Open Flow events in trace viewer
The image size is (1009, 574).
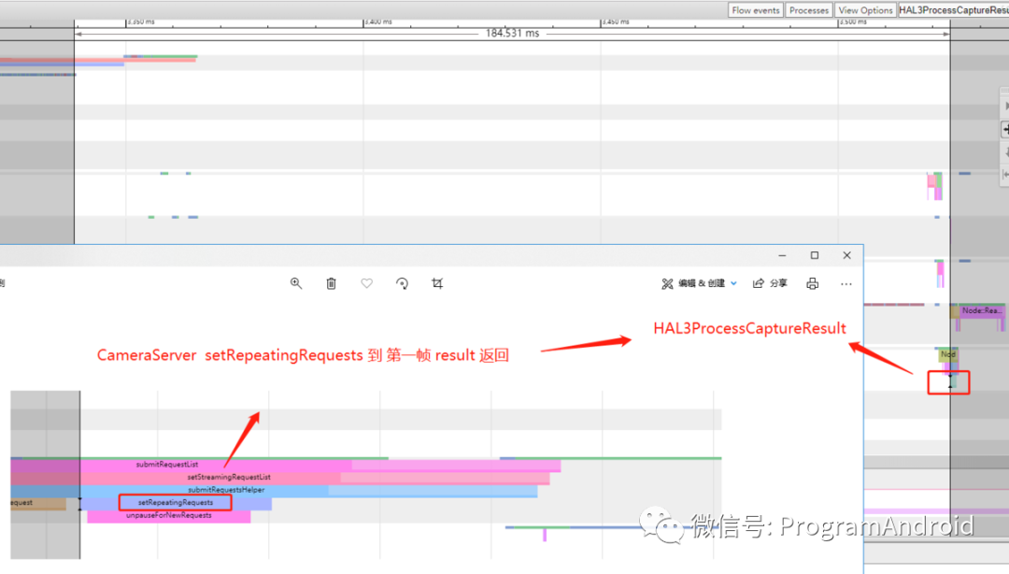point(756,10)
